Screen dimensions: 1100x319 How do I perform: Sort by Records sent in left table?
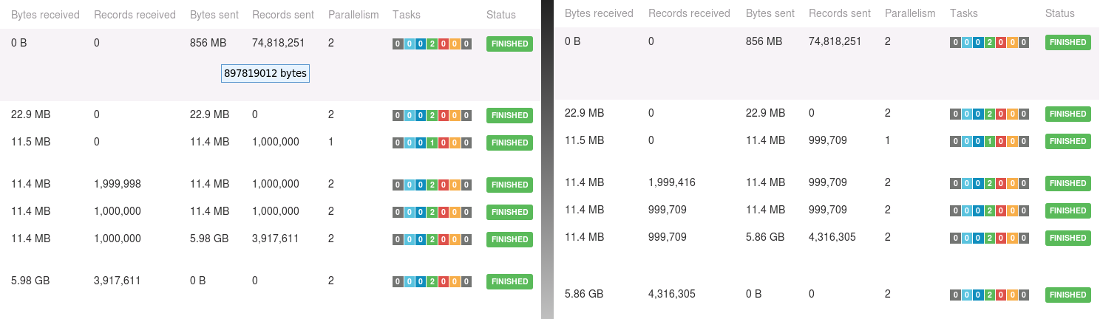point(282,15)
